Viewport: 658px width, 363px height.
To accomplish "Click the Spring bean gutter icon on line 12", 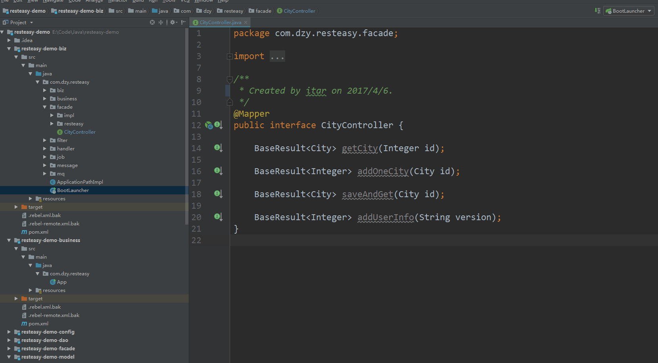I will (209, 125).
